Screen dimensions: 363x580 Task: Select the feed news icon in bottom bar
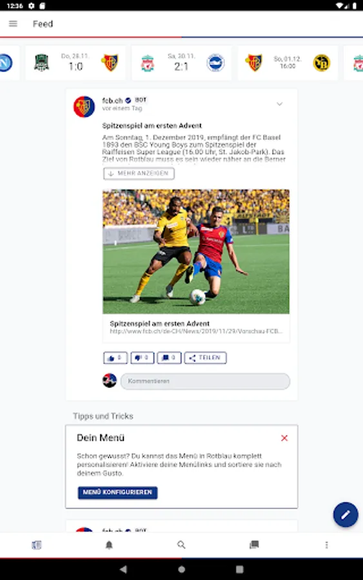37,545
